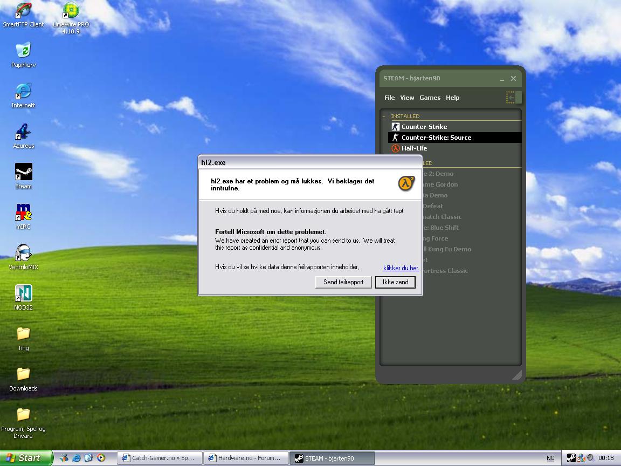Grab the Steam window resize grip
Image resolution: width=621 pixels, height=466 pixels.
517,375
